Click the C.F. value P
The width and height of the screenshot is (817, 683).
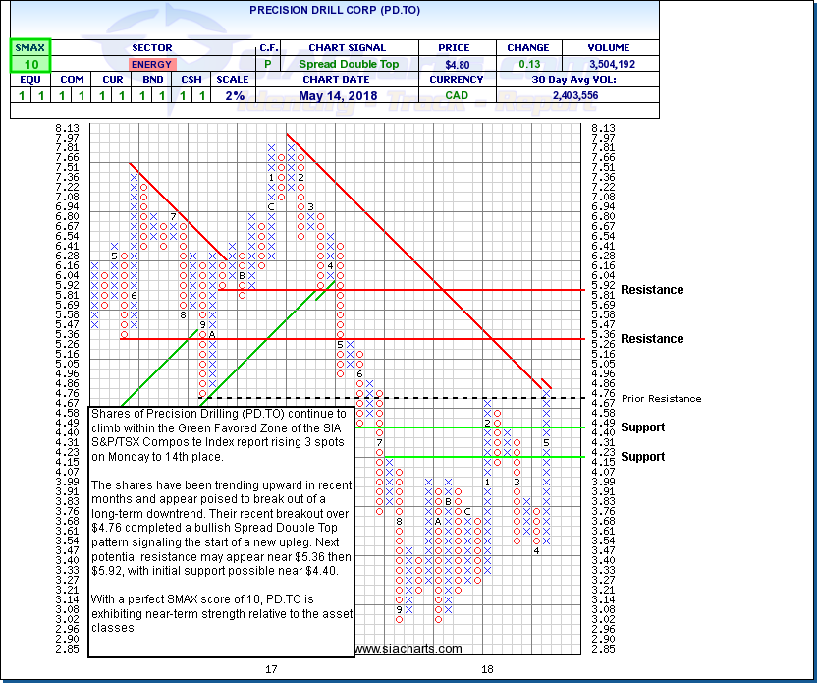coord(269,64)
